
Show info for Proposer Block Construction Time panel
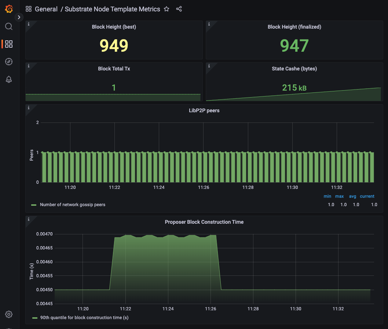point(29,219)
